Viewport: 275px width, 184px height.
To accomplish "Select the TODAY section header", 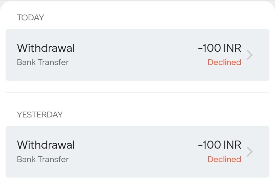I will click(x=30, y=18).
